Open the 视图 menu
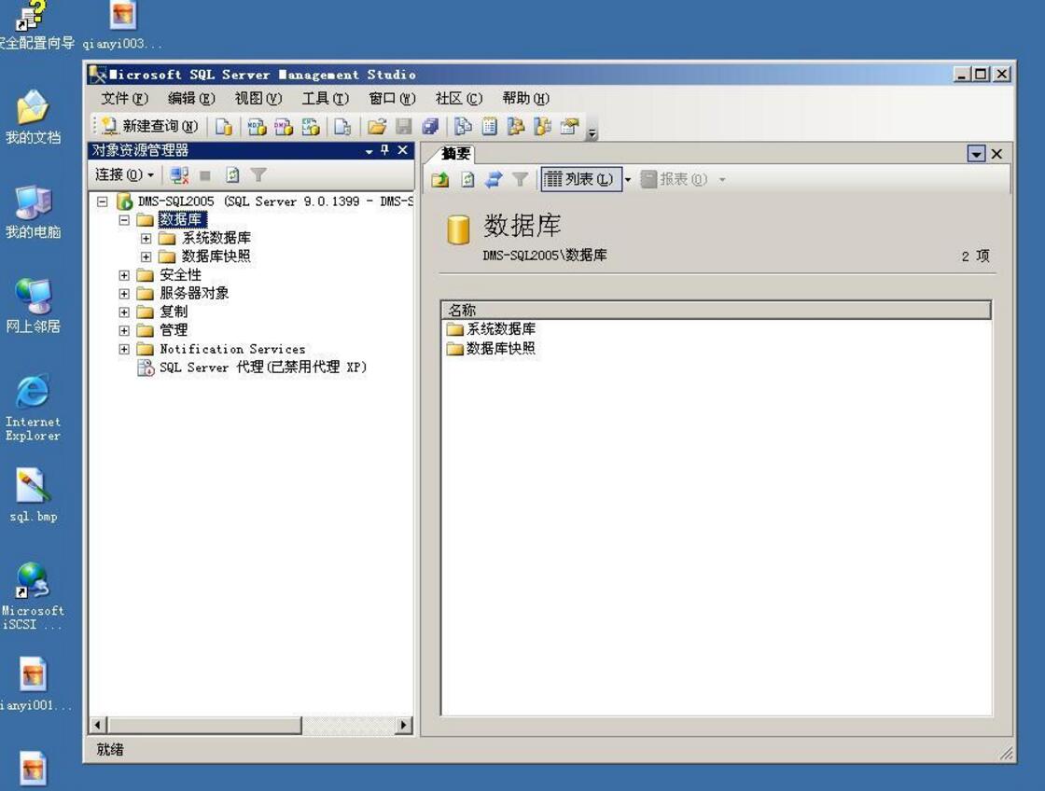The image size is (1045, 791). point(258,99)
